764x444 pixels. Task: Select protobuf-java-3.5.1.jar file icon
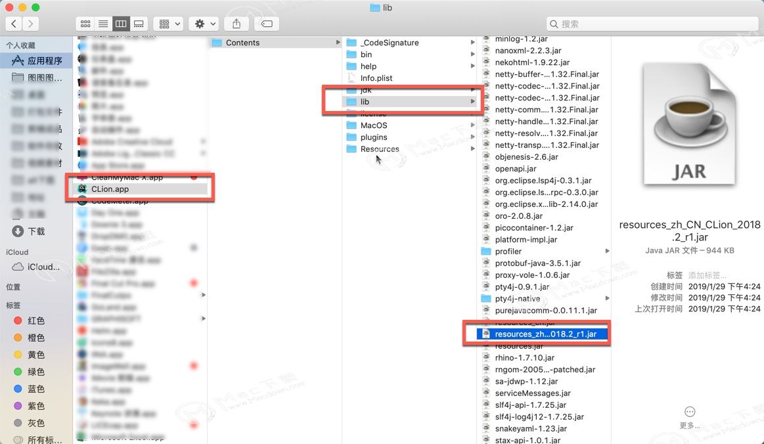tap(485, 263)
